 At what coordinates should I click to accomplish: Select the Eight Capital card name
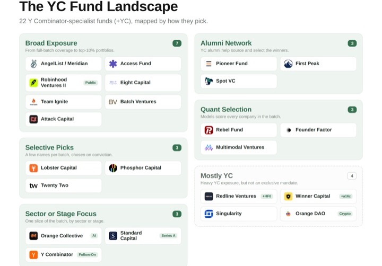tap(135, 83)
